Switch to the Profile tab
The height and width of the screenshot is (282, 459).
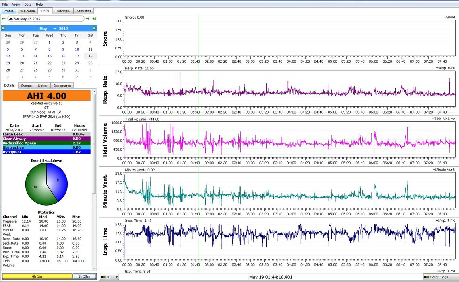click(x=8, y=11)
